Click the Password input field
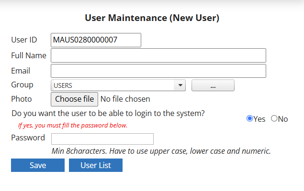 click(102, 138)
